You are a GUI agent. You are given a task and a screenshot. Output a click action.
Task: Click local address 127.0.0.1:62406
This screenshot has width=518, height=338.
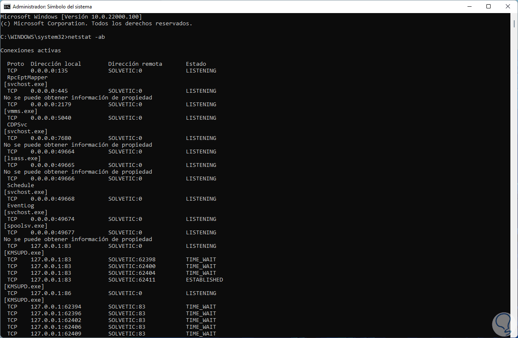click(56, 327)
